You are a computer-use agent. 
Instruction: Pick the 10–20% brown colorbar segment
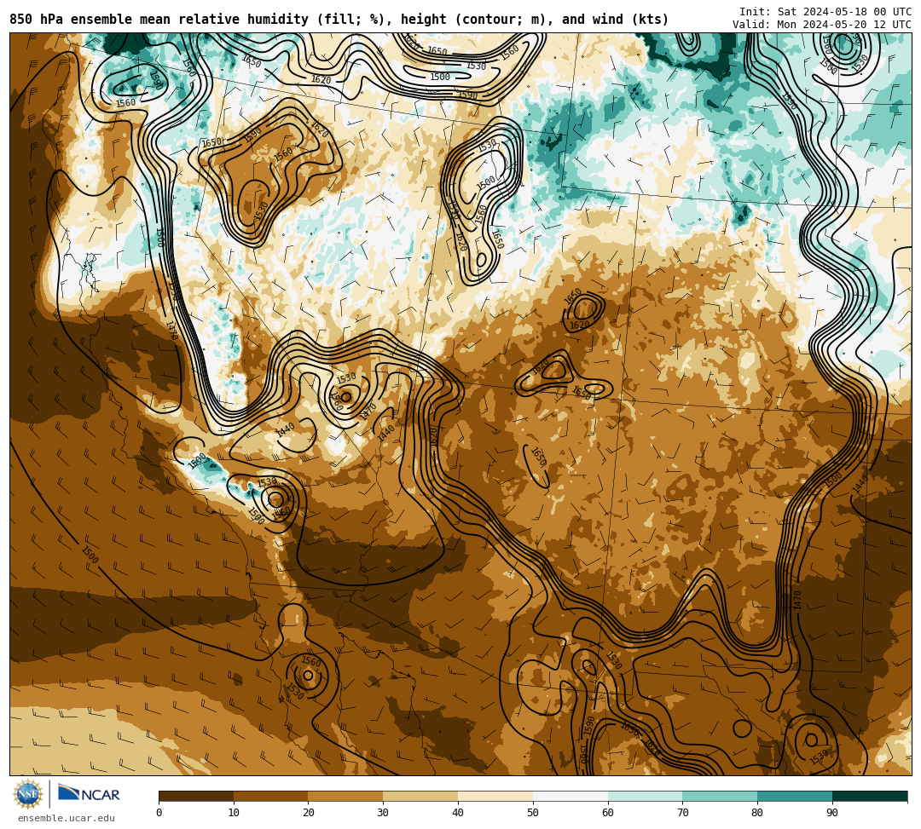(271, 796)
